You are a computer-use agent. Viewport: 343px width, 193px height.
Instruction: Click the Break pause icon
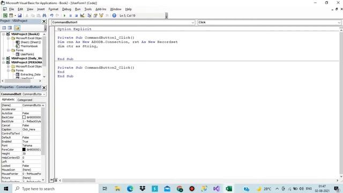(x=70, y=16)
